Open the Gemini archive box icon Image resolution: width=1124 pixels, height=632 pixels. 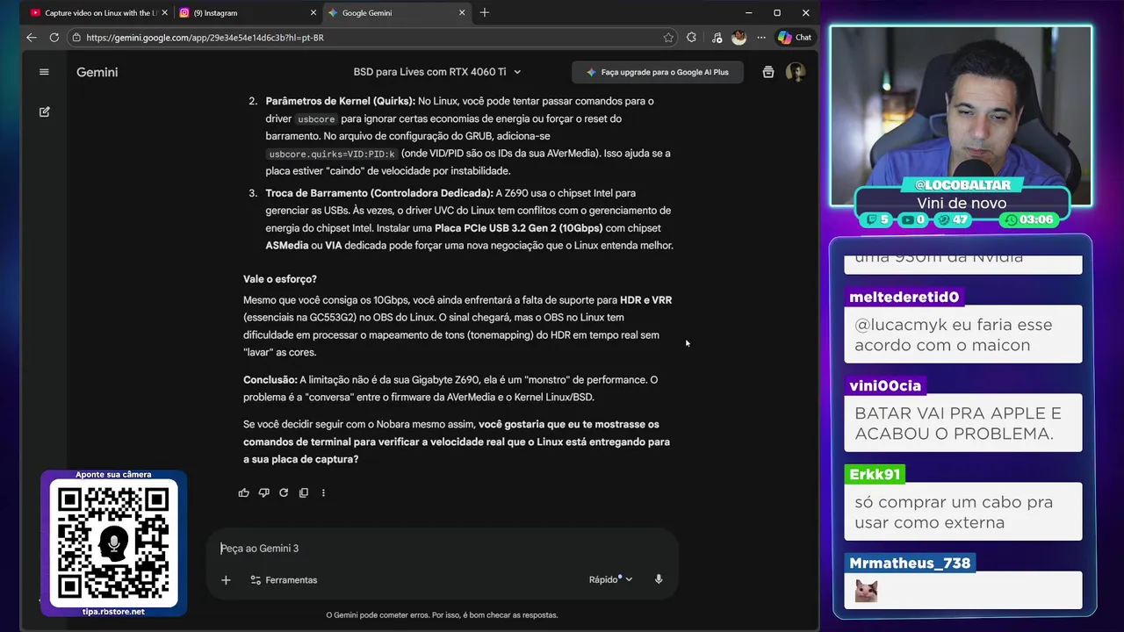point(768,72)
